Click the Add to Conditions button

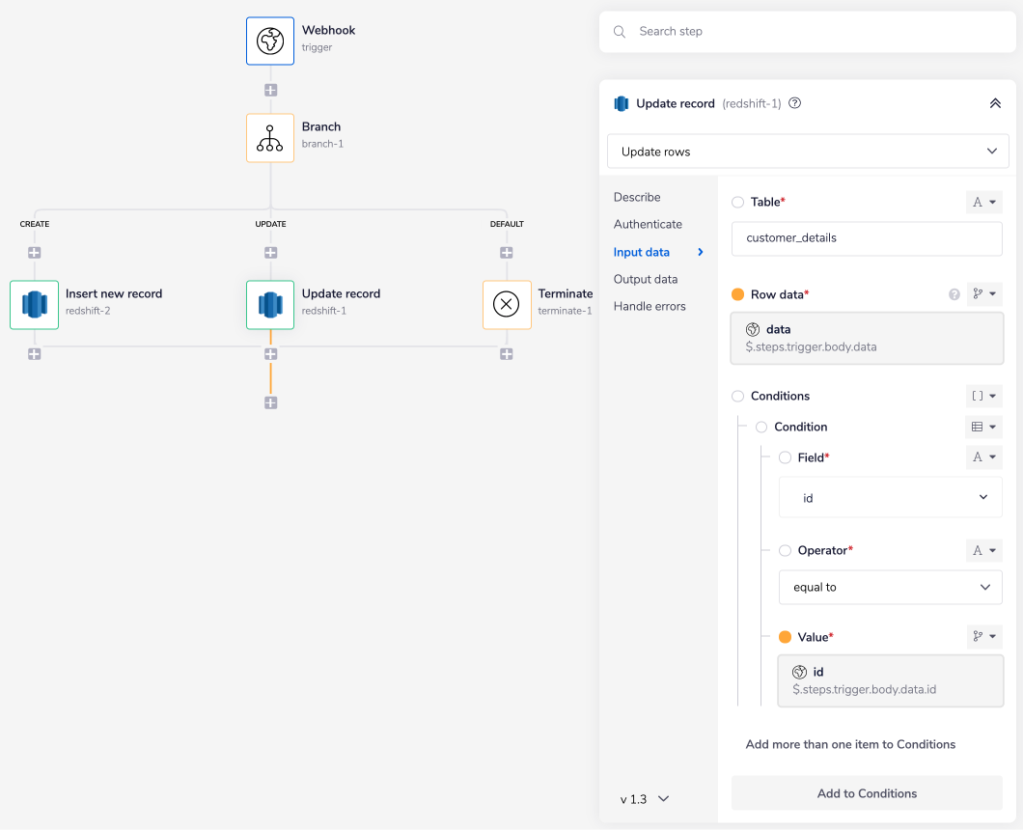click(867, 792)
